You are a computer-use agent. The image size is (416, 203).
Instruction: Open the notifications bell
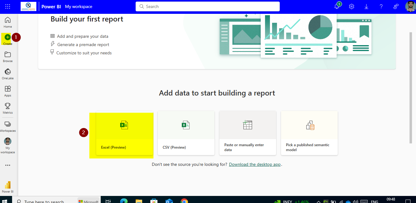click(x=336, y=6)
